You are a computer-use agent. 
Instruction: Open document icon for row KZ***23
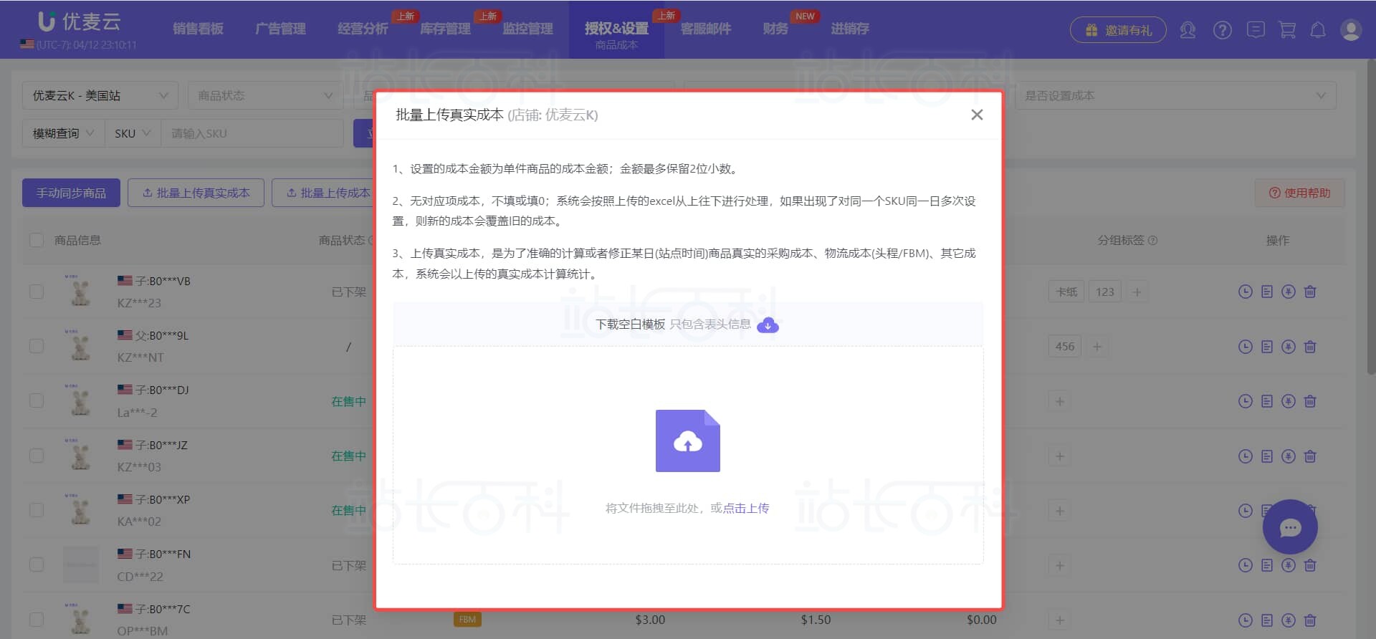point(1267,292)
